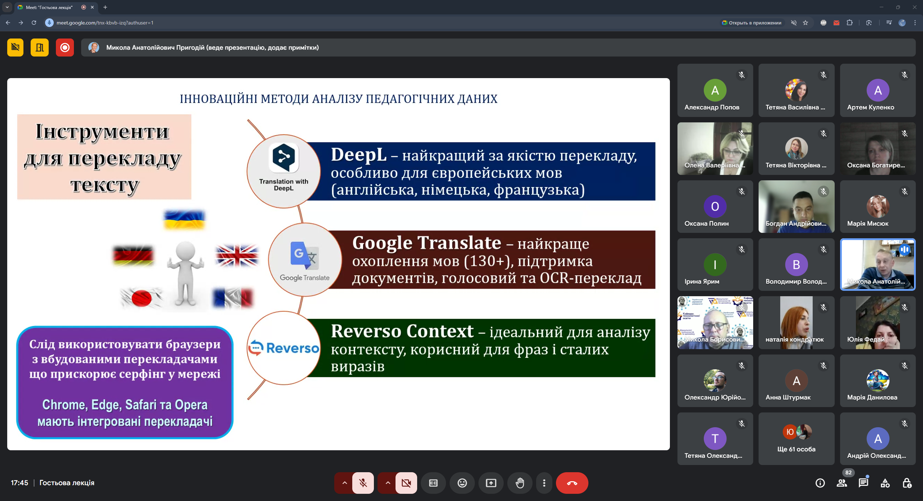Click the screenshot lens toolbar icon

click(869, 23)
